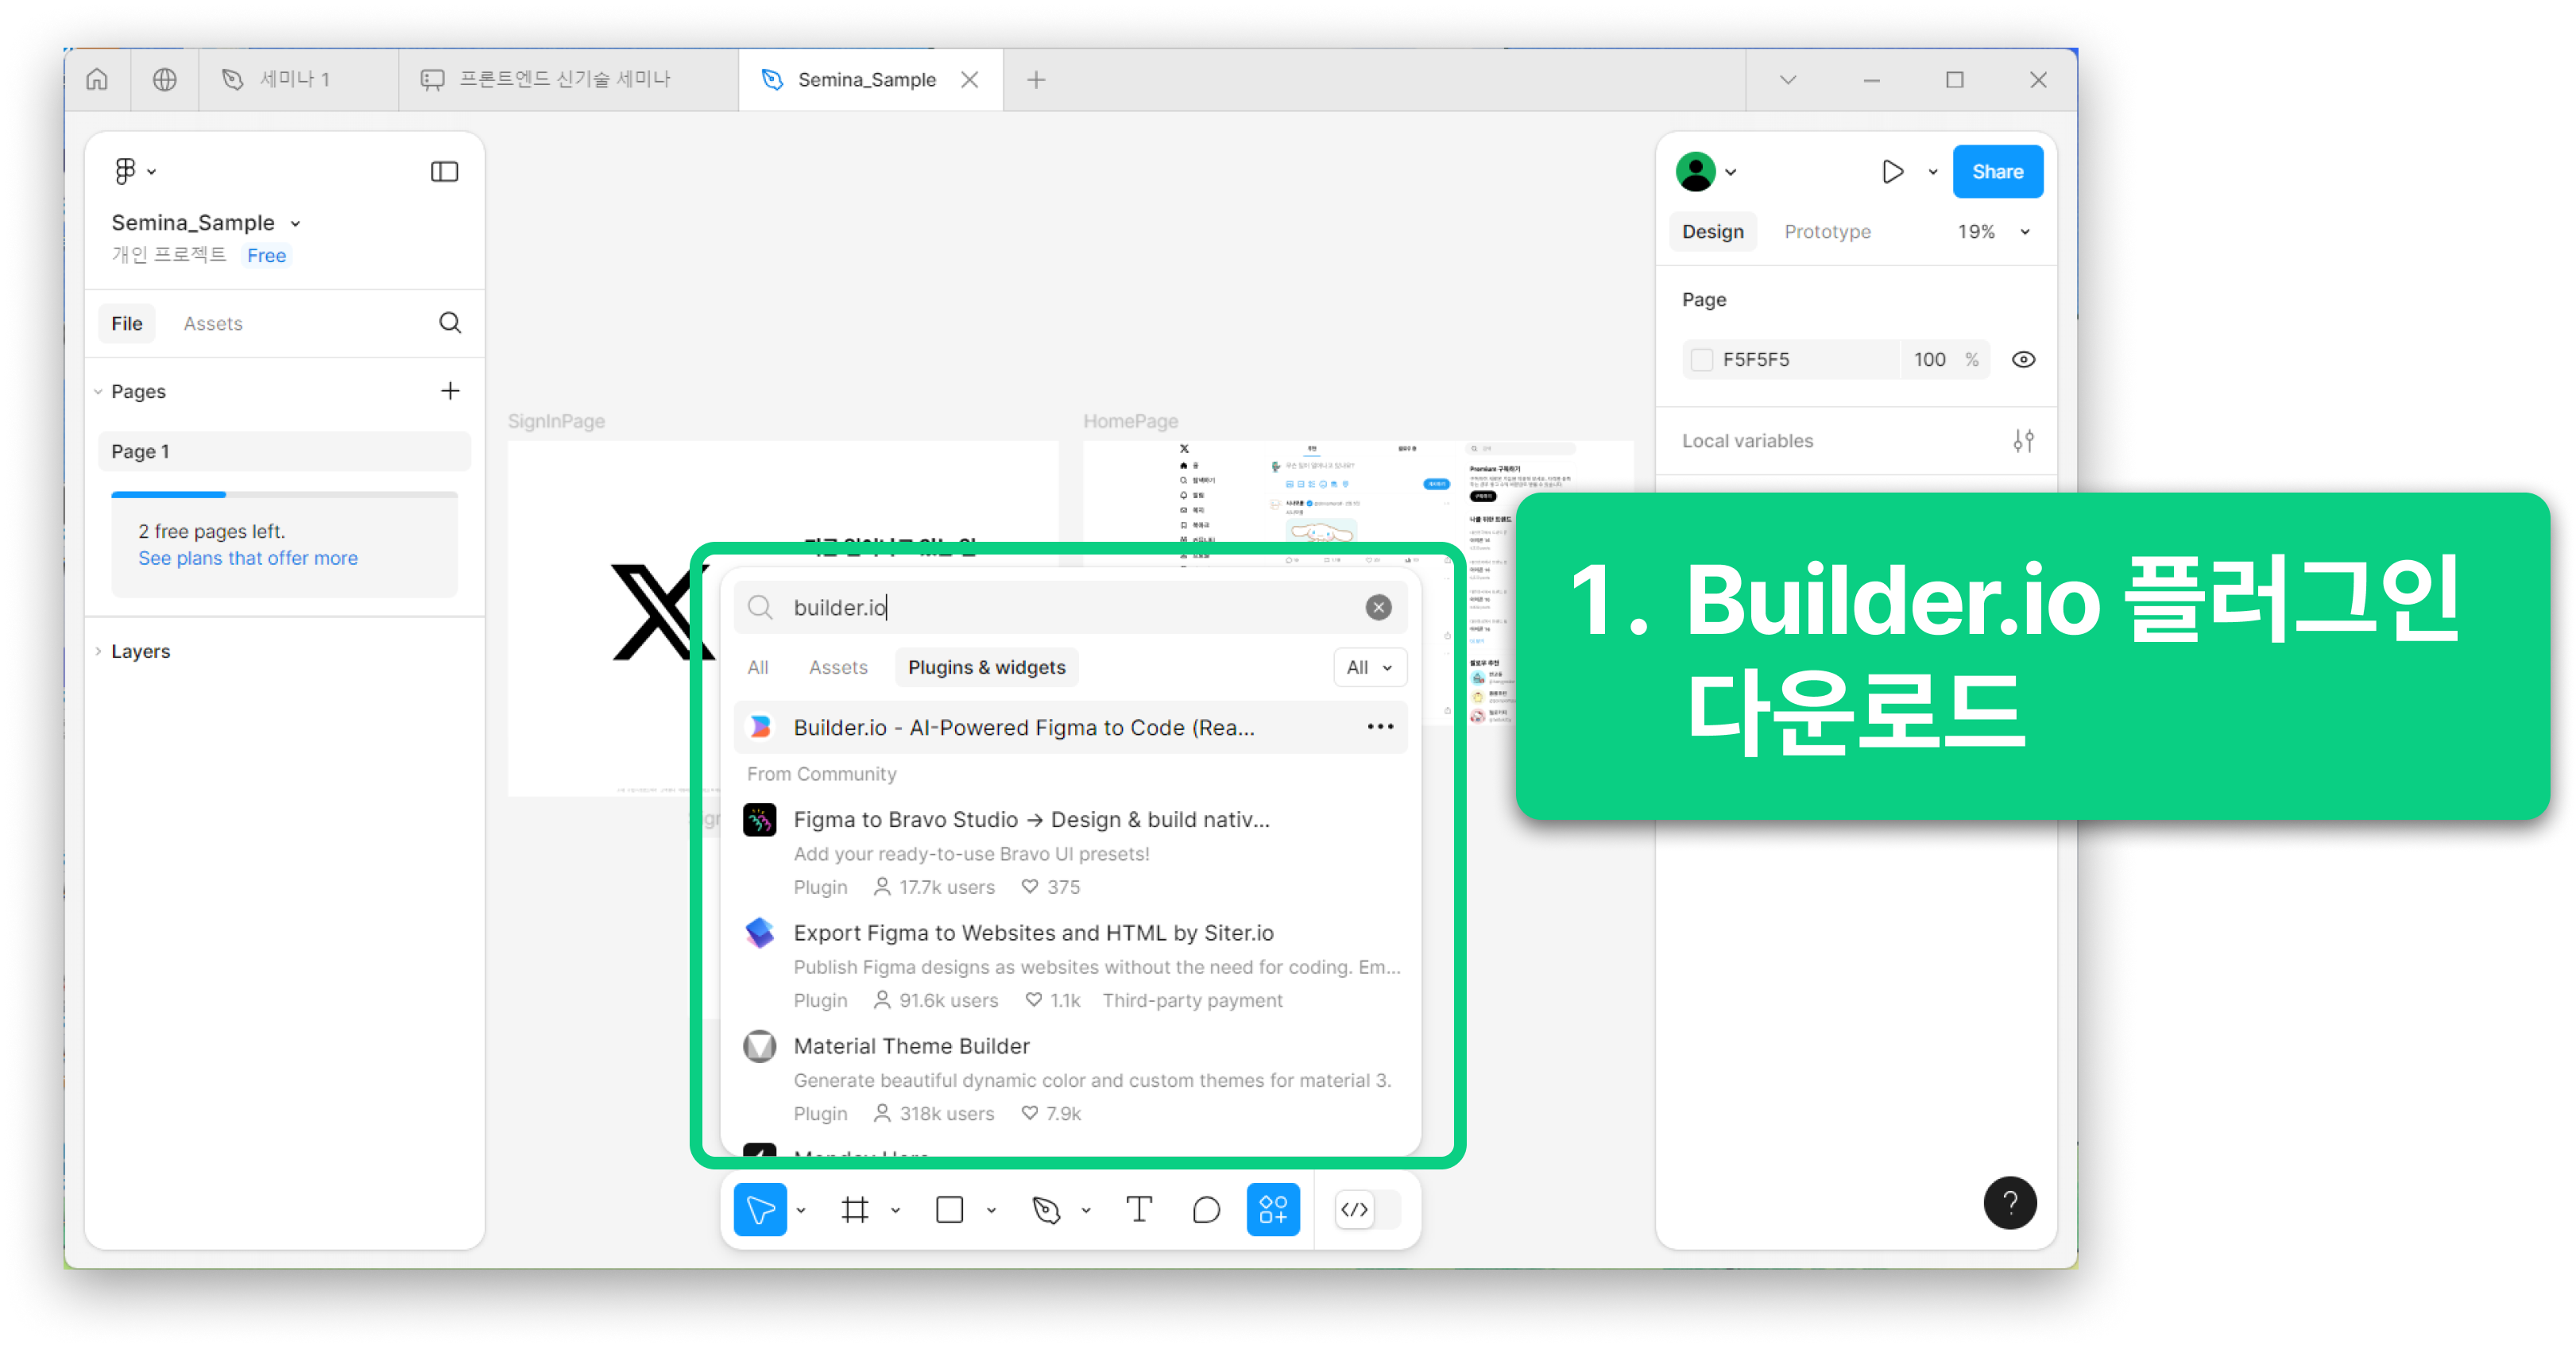The height and width of the screenshot is (1349, 2576).
Task: Click the search icon in left panel
Action: 450,322
